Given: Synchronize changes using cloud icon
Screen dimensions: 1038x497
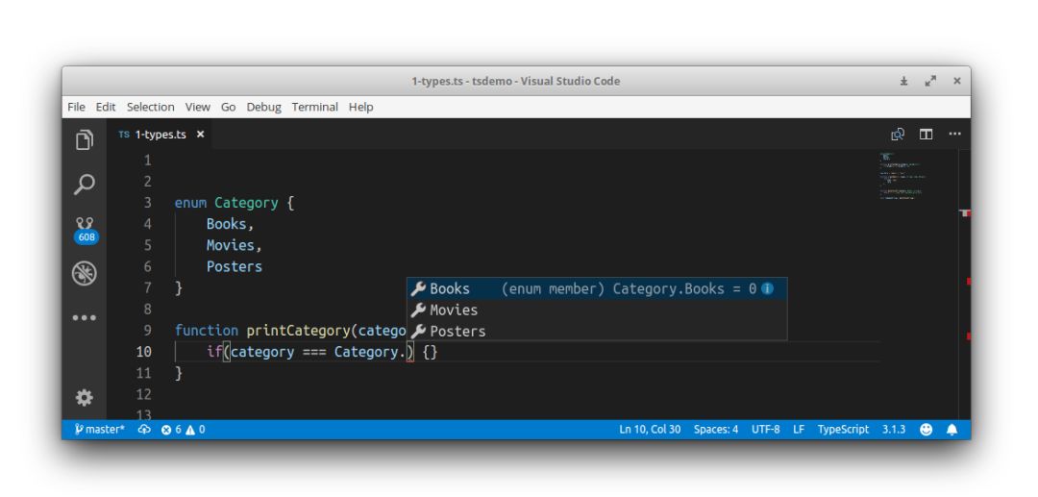Looking at the screenshot, I should 144,430.
